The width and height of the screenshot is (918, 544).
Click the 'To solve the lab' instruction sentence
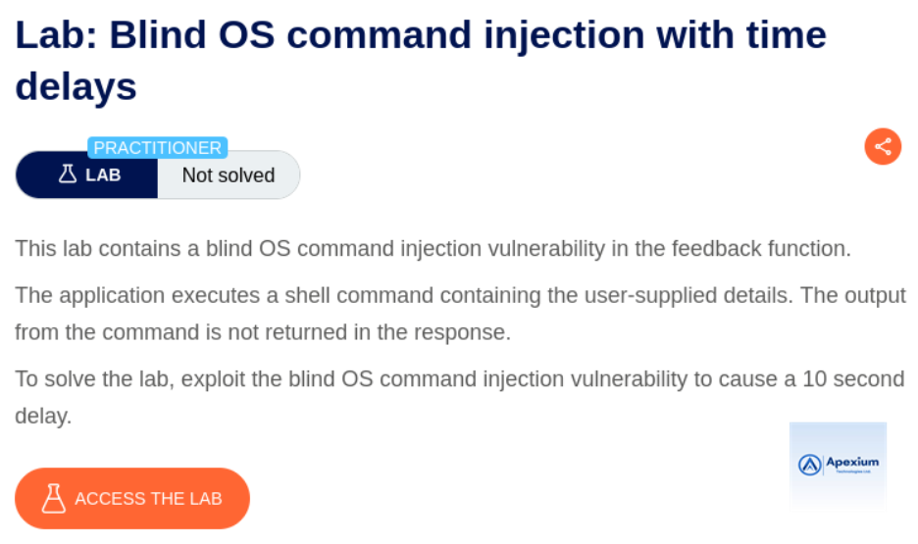click(x=459, y=378)
